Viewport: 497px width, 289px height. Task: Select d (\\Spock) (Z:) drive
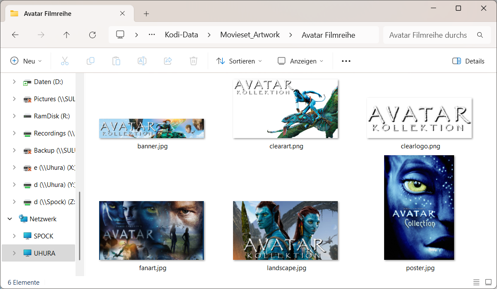point(55,202)
